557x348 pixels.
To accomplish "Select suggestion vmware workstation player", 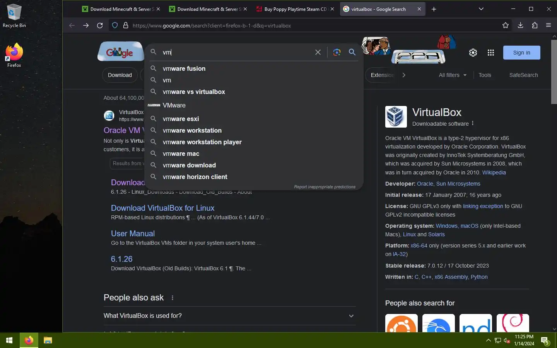I will pos(254,142).
